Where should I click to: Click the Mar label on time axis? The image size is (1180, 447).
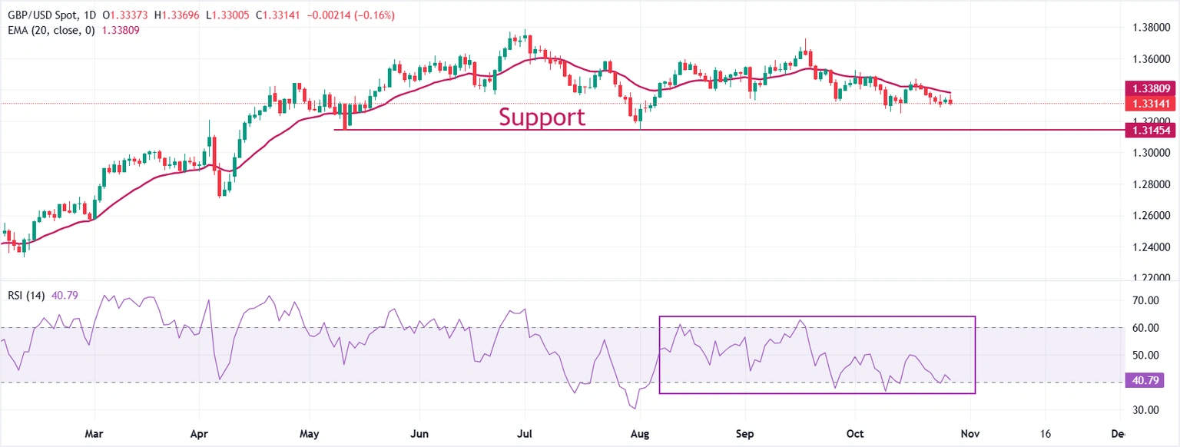(x=94, y=434)
